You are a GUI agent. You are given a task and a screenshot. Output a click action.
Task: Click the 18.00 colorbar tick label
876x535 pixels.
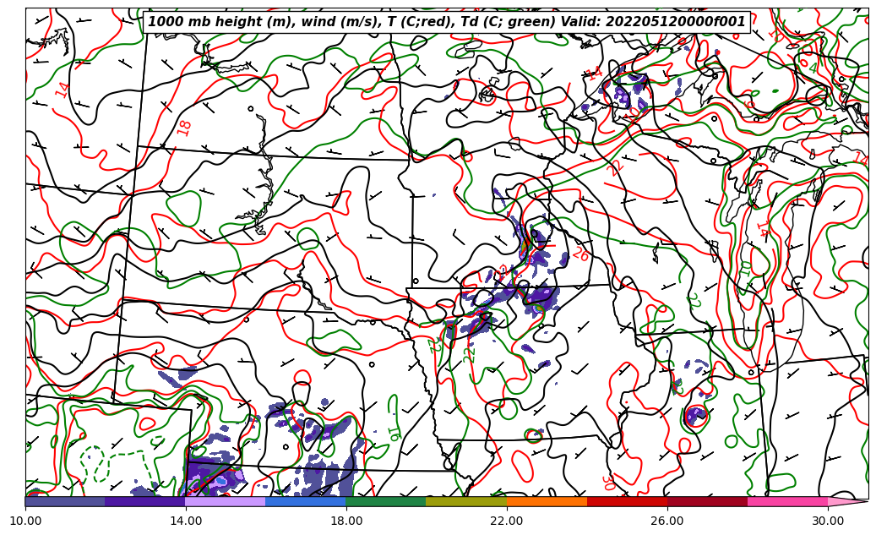click(x=346, y=521)
